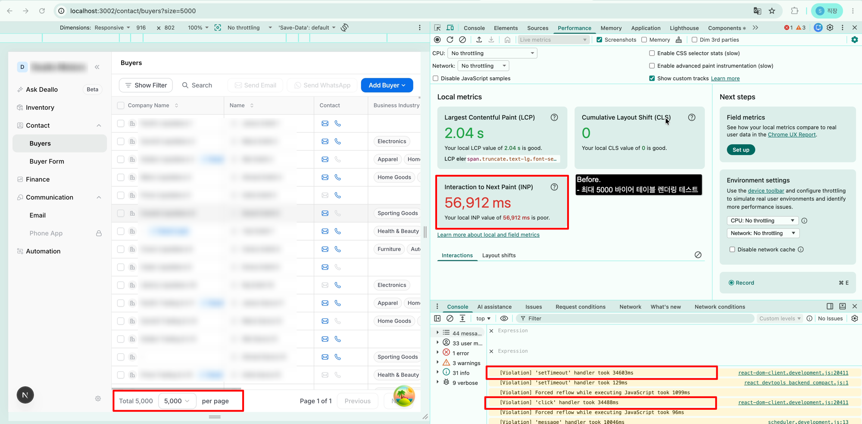Enable Disable JavaScript samples checkbox

435,78
